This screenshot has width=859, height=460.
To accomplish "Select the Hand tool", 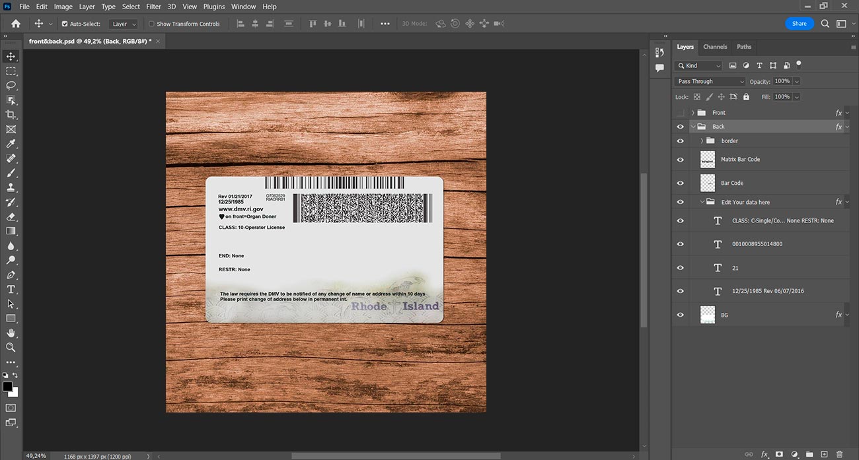I will 11,333.
